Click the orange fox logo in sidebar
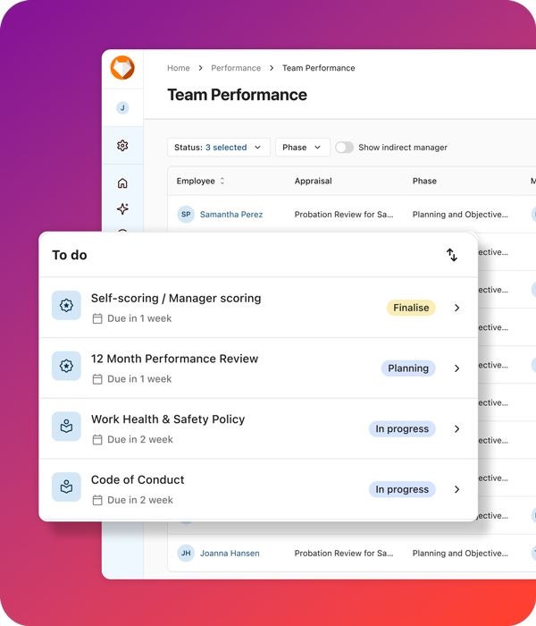Viewport: 536px width, 626px height. [122, 68]
